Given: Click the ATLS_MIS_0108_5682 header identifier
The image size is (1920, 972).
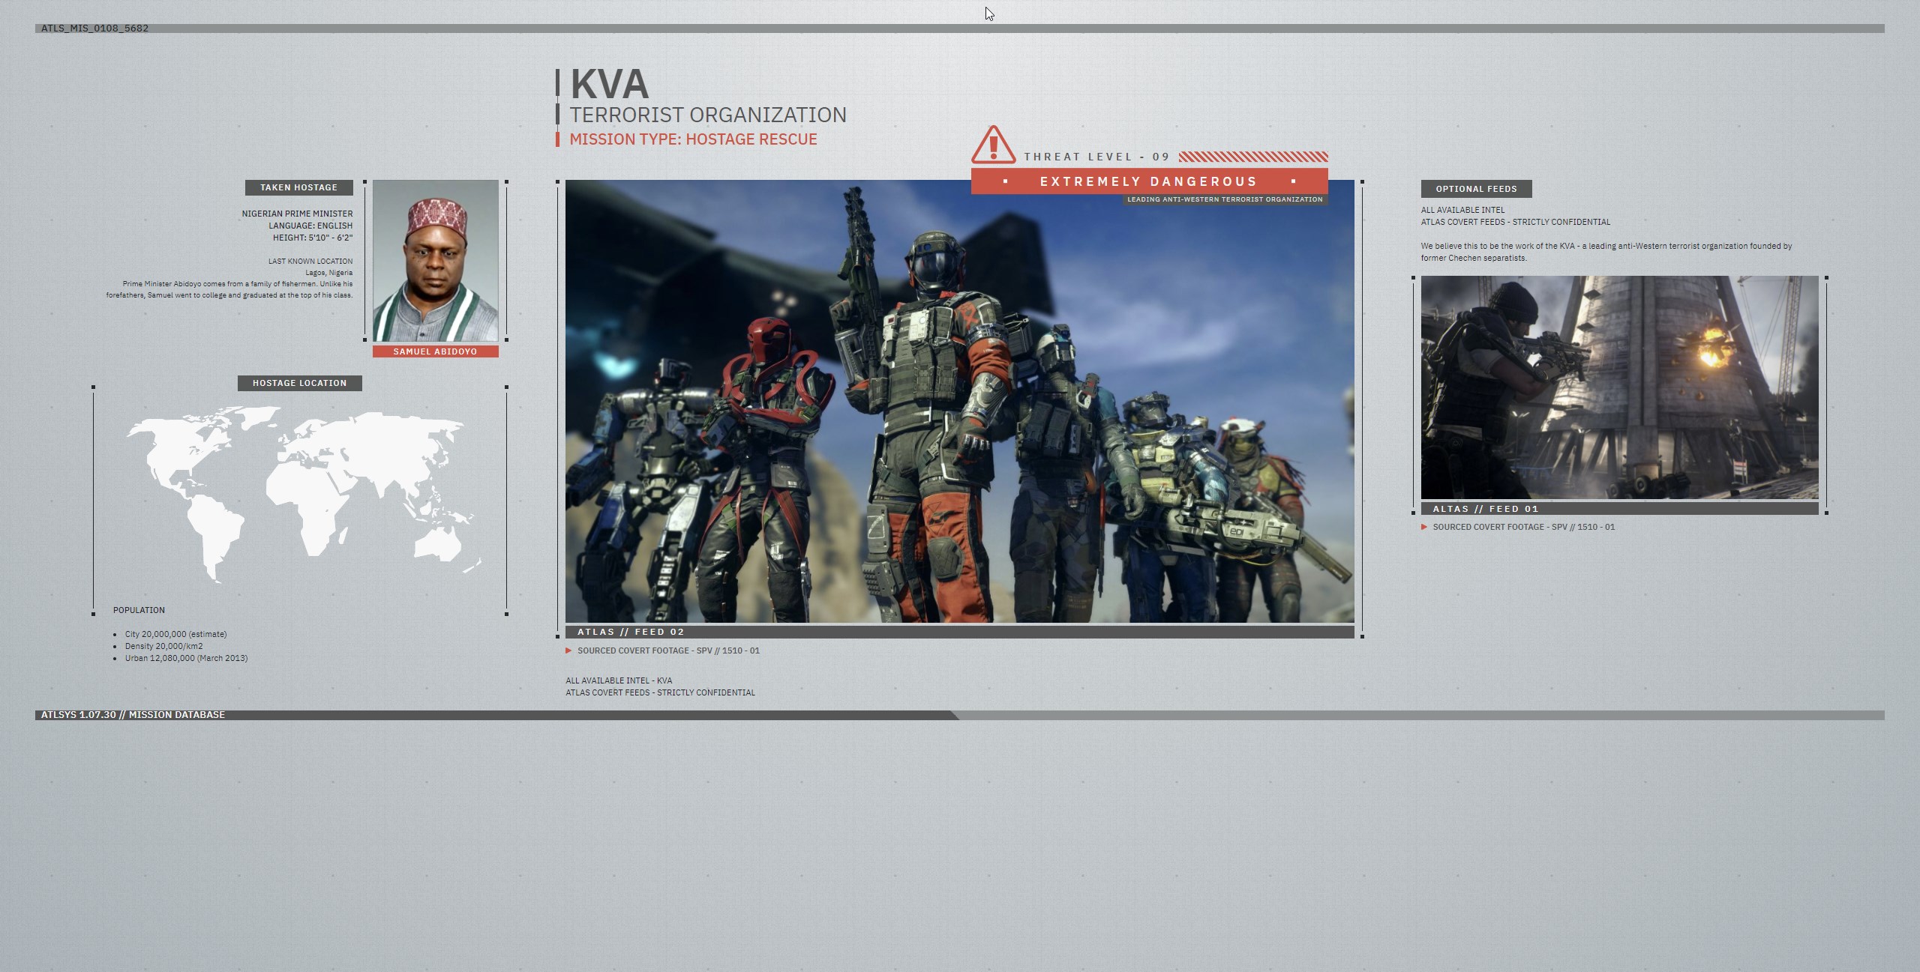Looking at the screenshot, I should [x=94, y=28].
